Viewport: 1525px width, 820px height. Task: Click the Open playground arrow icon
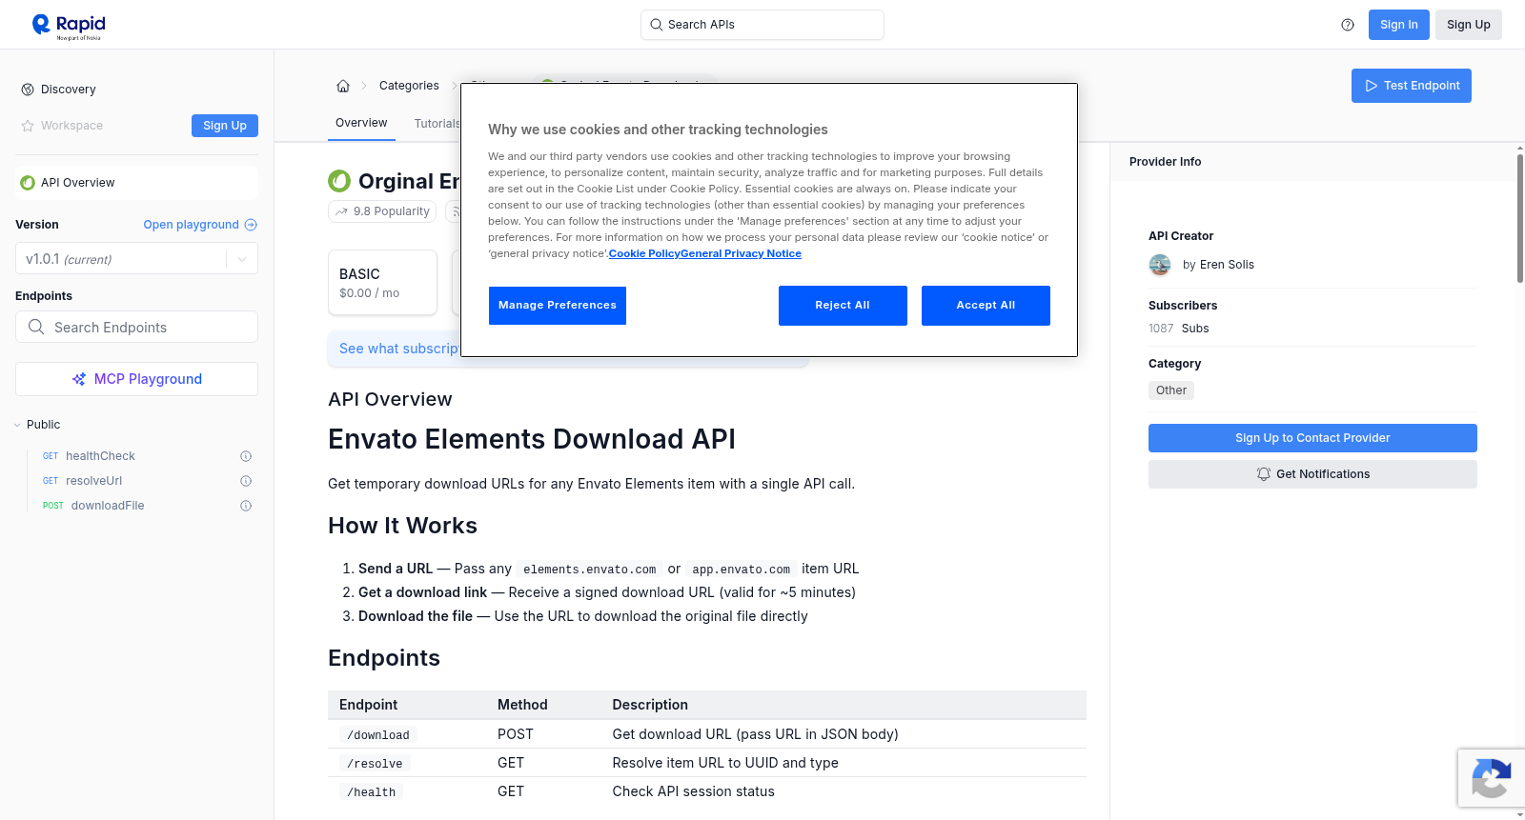point(251,225)
